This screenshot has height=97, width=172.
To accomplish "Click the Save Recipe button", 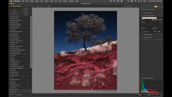I will pos(157,40).
